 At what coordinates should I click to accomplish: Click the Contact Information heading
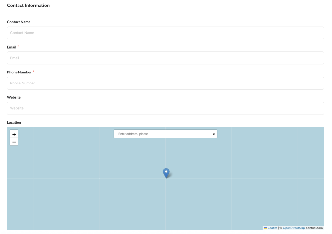(x=28, y=6)
